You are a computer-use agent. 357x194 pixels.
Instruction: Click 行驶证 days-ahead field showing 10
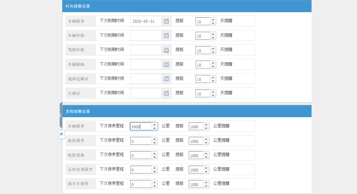(x=203, y=93)
